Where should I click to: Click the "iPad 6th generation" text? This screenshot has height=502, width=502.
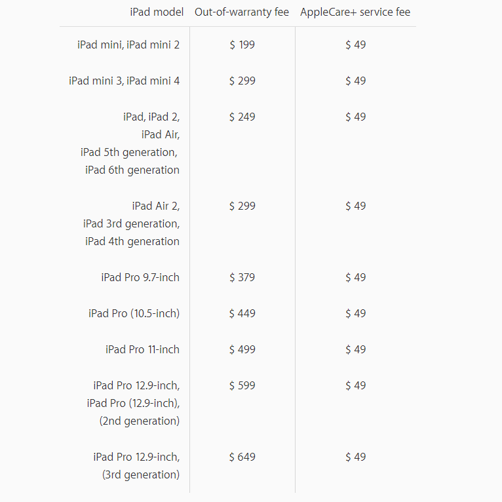tap(132, 170)
